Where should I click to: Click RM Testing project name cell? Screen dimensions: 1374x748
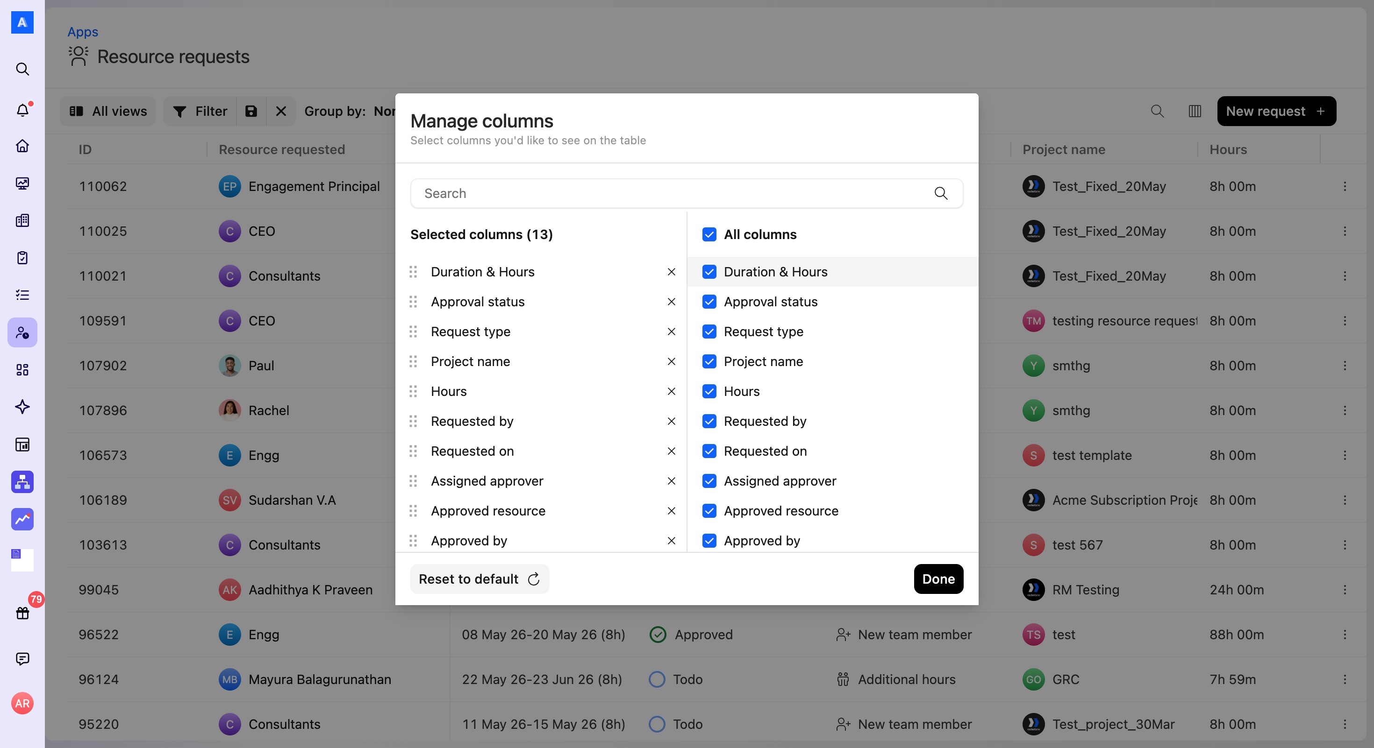click(1071, 590)
